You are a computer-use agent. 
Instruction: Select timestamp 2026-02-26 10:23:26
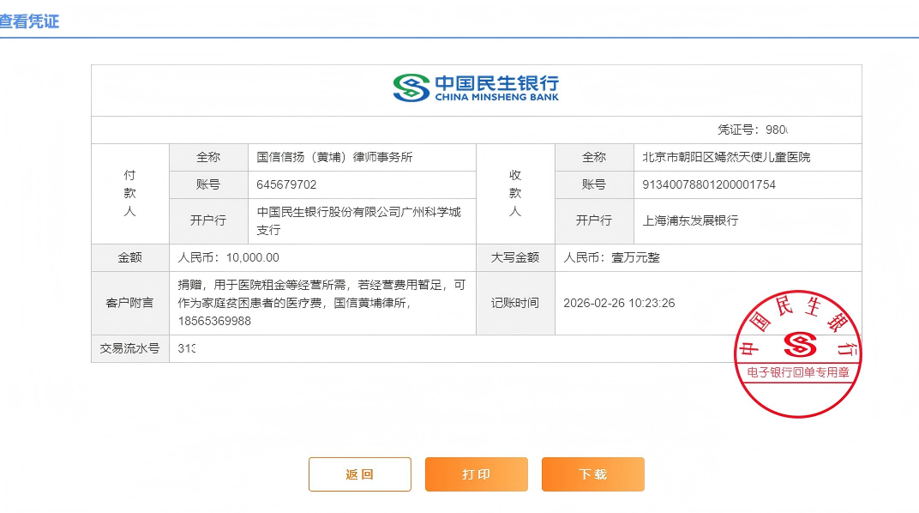619,303
